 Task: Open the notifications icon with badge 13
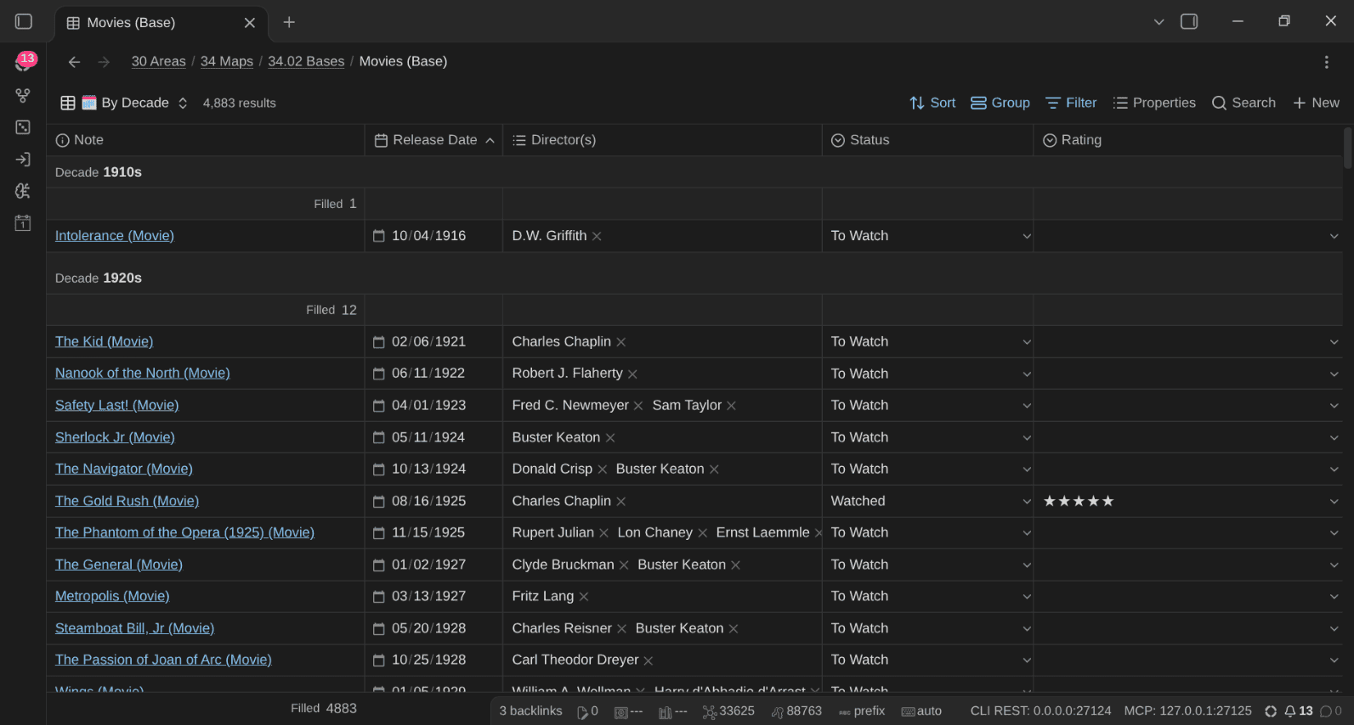[x=24, y=62]
